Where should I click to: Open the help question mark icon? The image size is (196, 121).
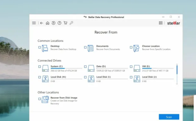click(59, 23)
